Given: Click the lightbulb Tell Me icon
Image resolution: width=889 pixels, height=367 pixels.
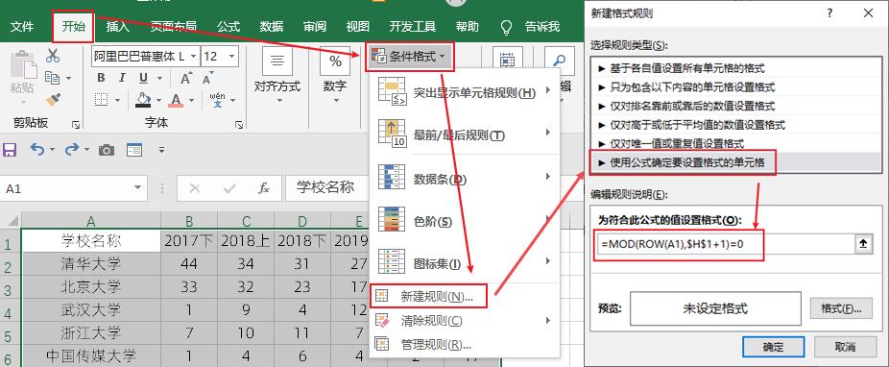Looking at the screenshot, I should coord(506,27).
